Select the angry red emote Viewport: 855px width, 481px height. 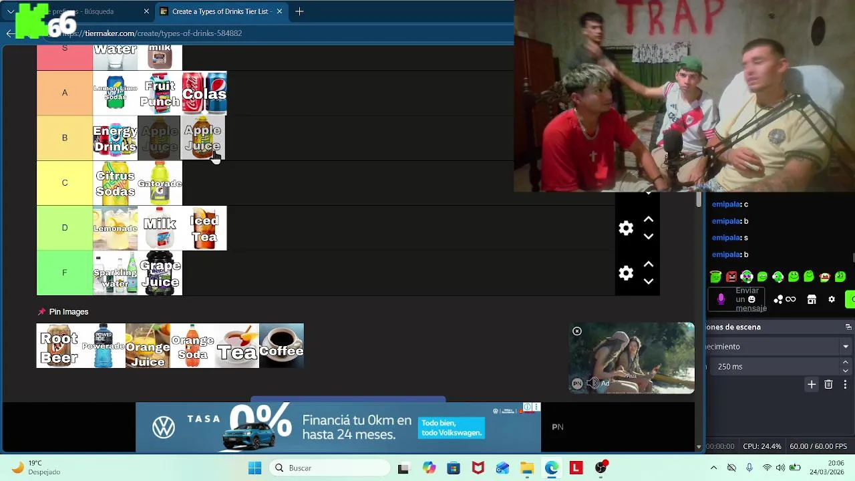pos(731,277)
